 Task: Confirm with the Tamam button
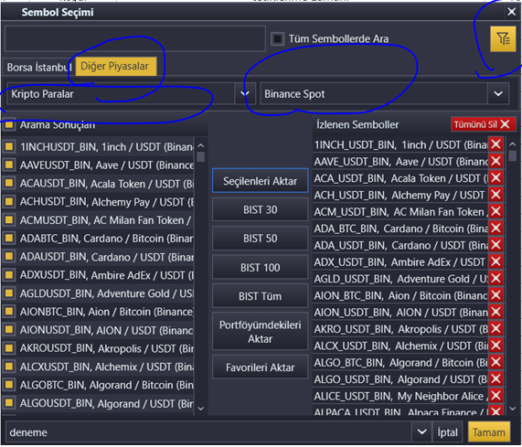coord(489,432)
